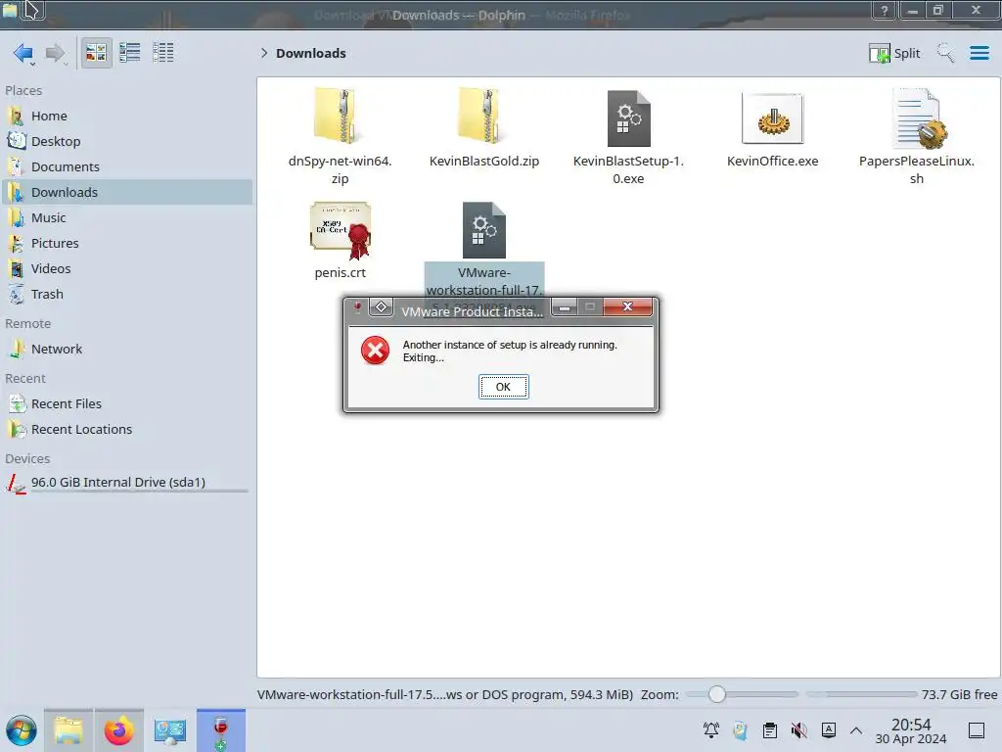Click the show desktop button
Viewport: 1002px width, 752px height.
[x=976, y=730]
